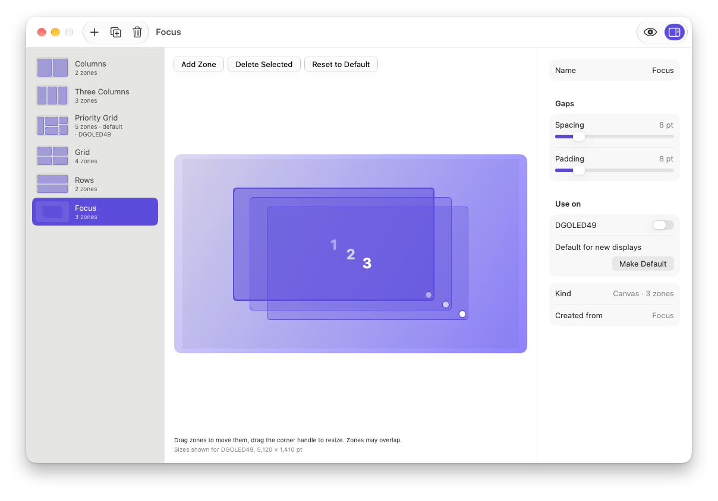Click the 'Canvas · 3 zones' Kind value
The height and width of the screenshot is (501, 718).
point(643,293)
